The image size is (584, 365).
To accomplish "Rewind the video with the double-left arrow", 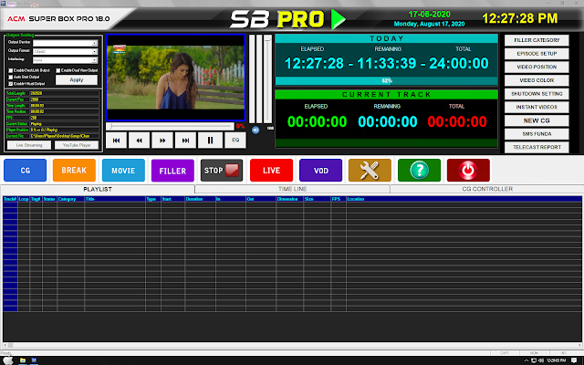I will [140, 140].
